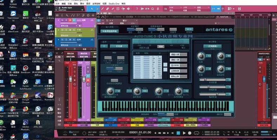Solo the AKG track in the track list
Screen dimensions: 277x140
pos(66,20)
